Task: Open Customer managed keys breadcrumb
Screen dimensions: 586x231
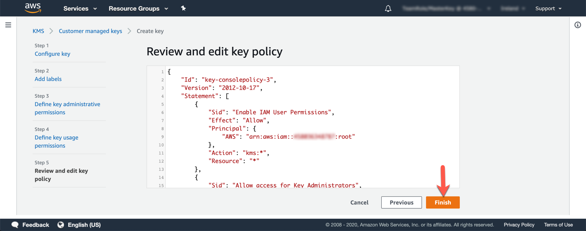Action: pyautogui.click(x=90, y=31)
